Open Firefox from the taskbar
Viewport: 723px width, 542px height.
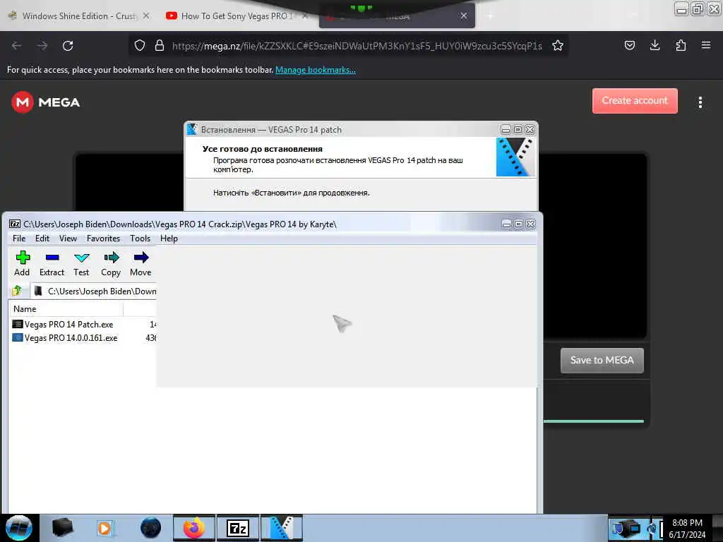pyautogui.click(x=194, y=528)
